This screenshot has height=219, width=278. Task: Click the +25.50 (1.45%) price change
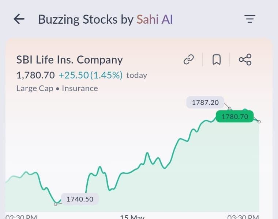point(90,75)
